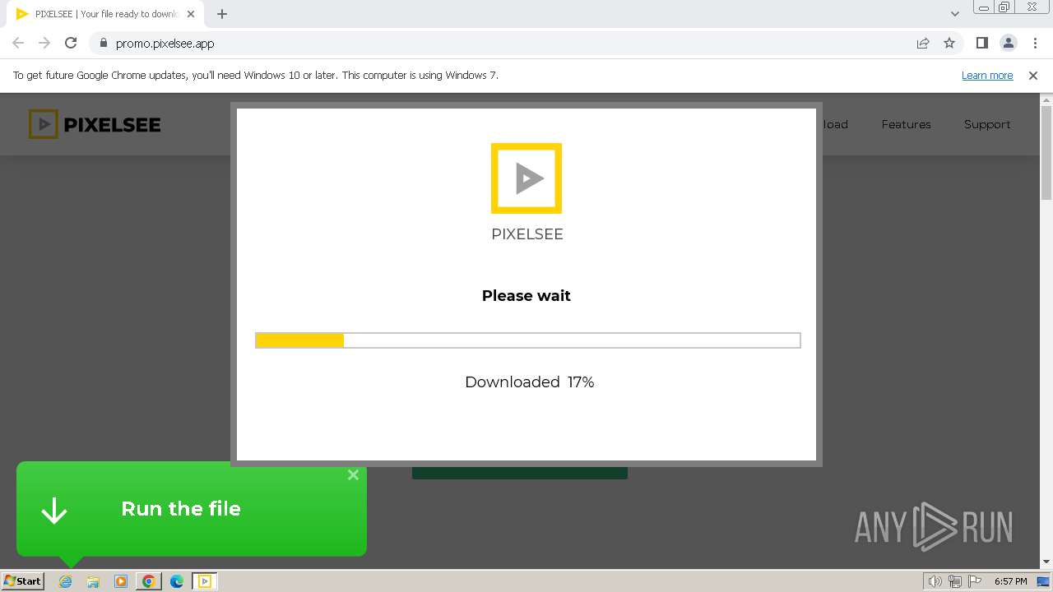
Task: Click the show desktop tray icon
Action: click(1043, 581)
